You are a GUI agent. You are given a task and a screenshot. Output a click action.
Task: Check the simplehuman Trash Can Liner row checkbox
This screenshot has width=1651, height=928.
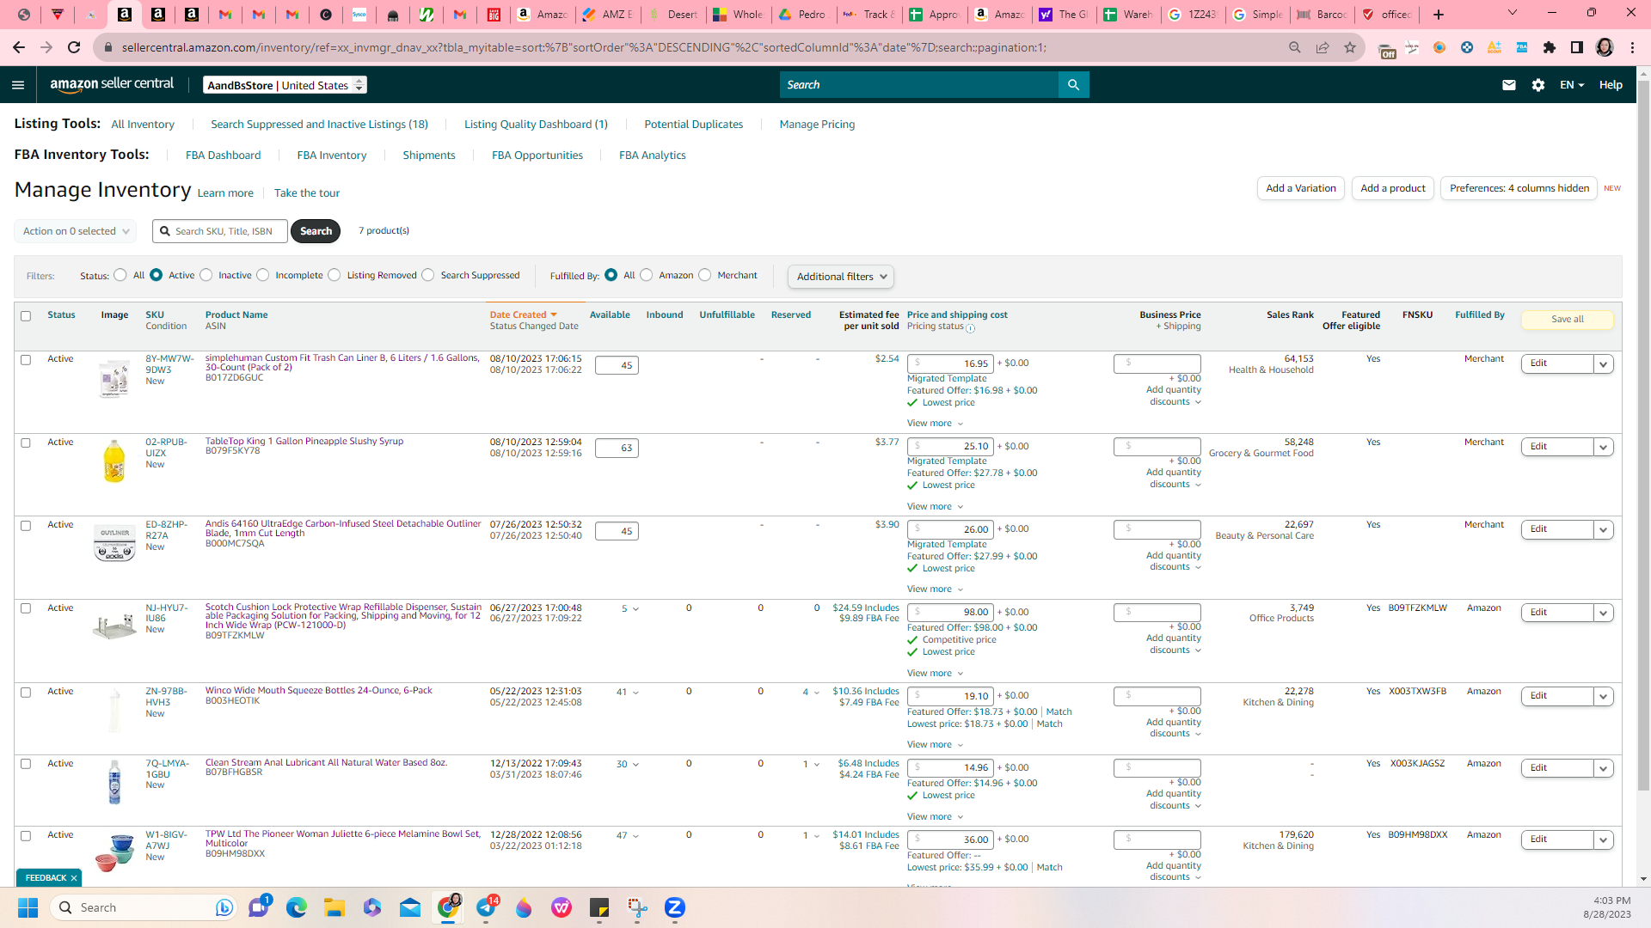click(x=26, y=360)
